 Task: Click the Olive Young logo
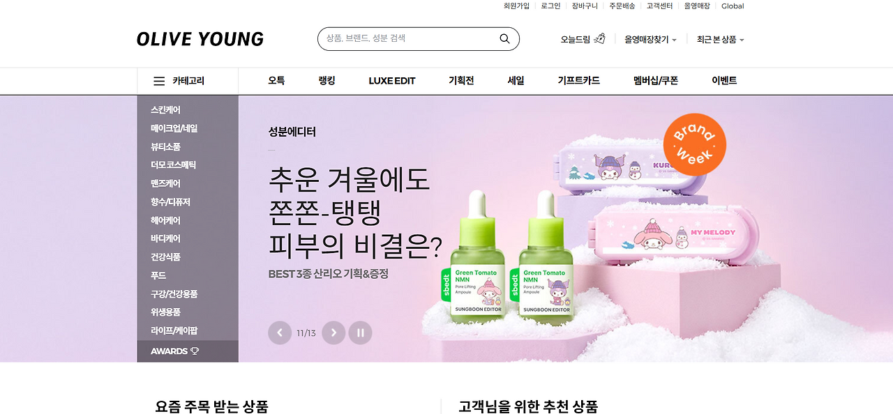pyautogui.click(x=200, y=39)
